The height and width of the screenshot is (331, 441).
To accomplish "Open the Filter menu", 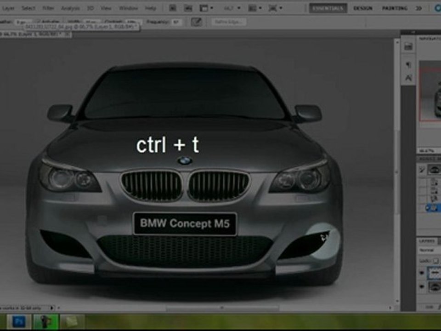I will 48,8.
